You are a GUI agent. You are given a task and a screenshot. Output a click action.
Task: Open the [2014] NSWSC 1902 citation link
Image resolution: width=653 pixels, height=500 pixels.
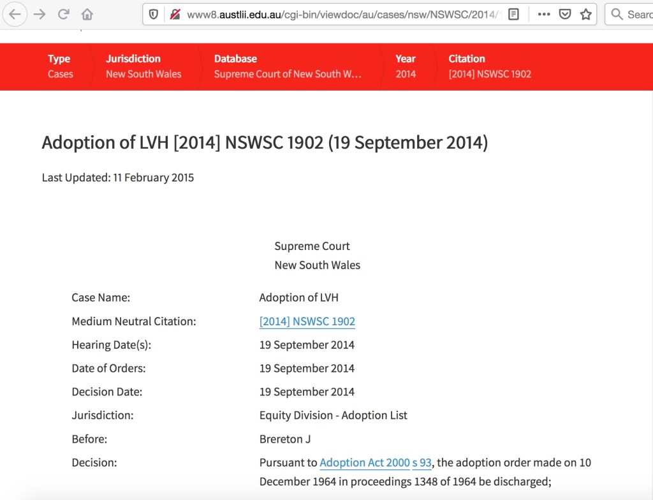(x=307, y=321)
